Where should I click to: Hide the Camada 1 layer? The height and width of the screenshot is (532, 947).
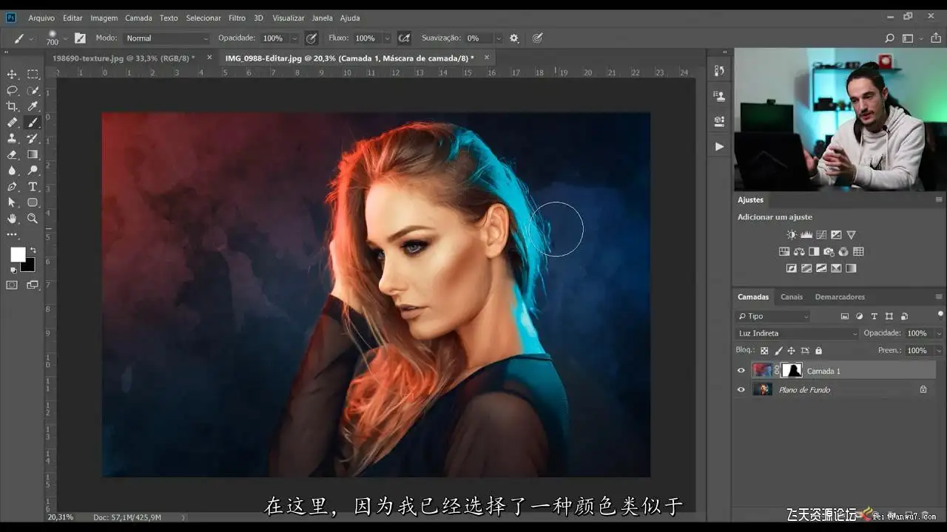pos(741,371)
